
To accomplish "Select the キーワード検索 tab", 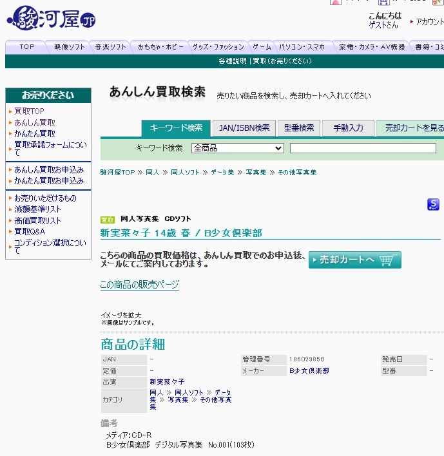I will pyautogui.click(x=176, y=128).
